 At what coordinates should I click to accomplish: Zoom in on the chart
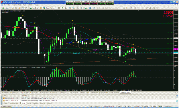70,8
